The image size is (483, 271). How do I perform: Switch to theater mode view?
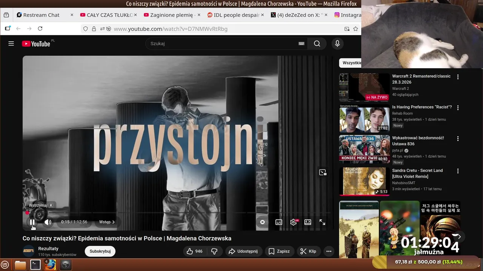[x=308, y=222]
